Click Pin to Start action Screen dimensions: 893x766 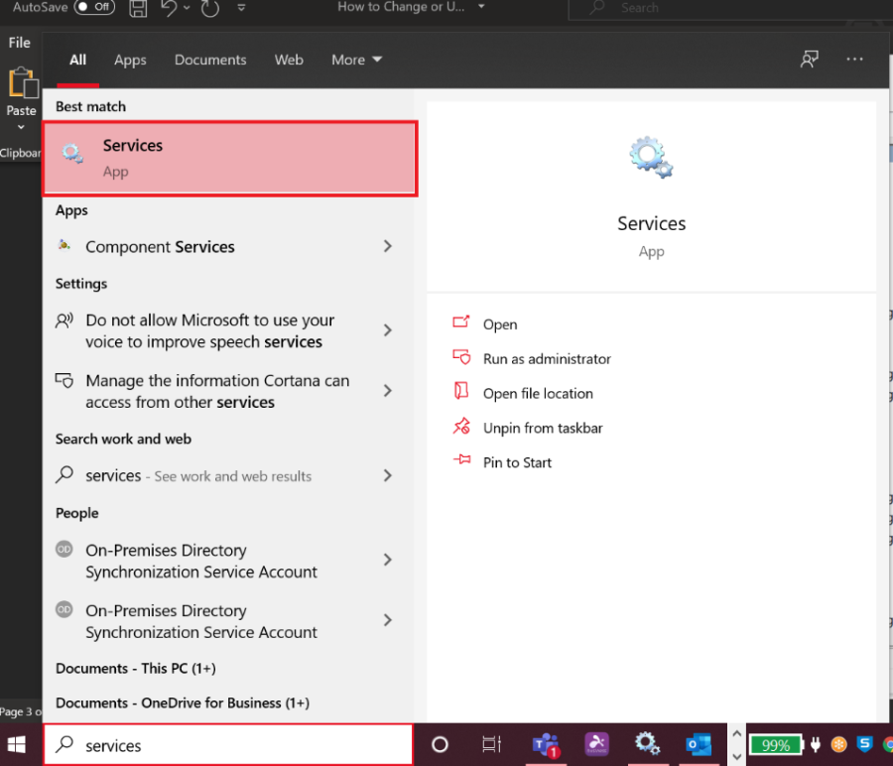click(x=517, y=462)
